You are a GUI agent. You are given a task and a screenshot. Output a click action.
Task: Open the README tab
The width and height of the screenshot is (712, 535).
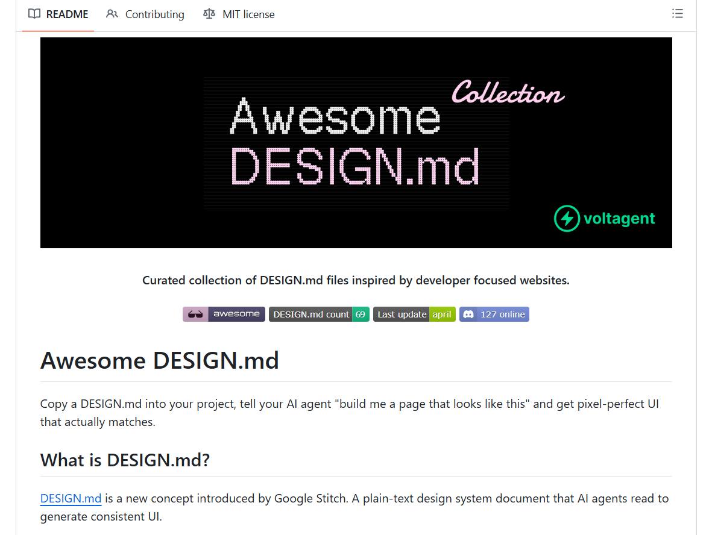point(58,14)
